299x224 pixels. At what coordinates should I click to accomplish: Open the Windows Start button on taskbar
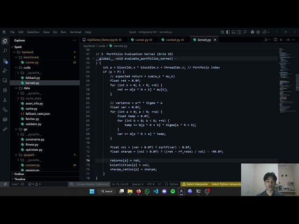(x=92, y=191)
